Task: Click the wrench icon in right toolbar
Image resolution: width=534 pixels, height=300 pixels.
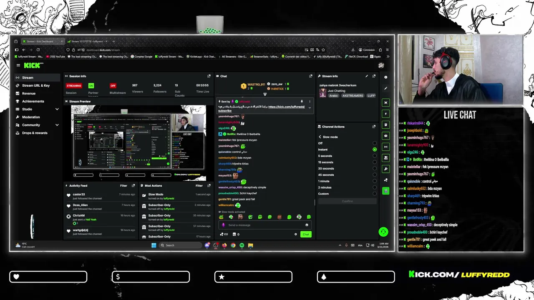Action: pyautogui.click(x=385, y=169)
